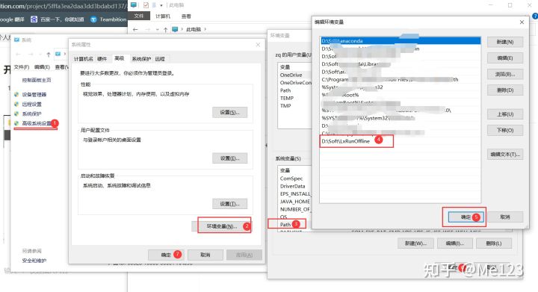Click the up arrow in explorer navigation
538x292 pixels.
pos(165,29)
